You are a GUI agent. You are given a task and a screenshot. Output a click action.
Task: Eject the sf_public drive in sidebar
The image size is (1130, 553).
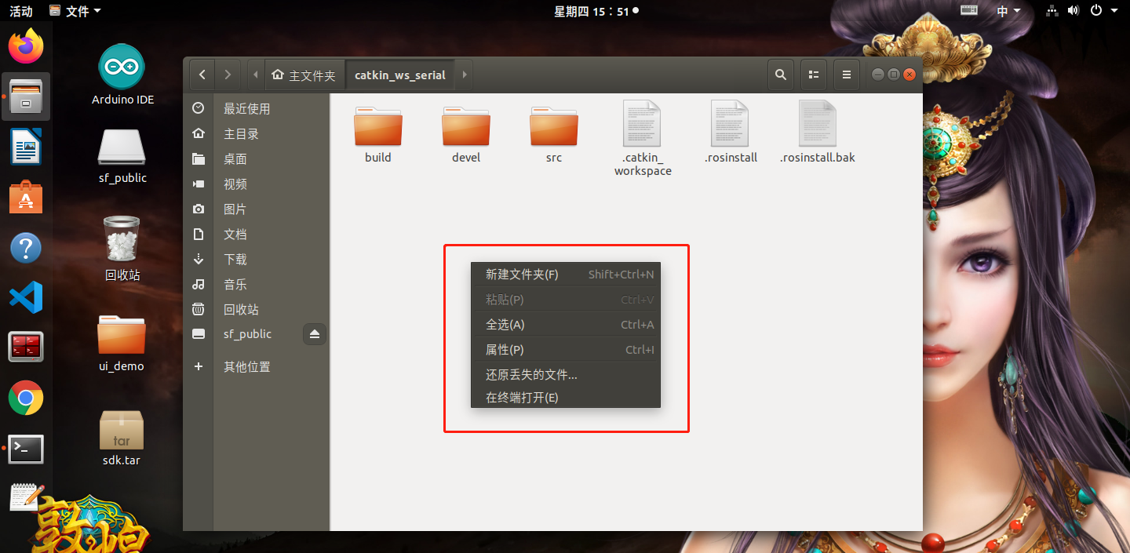click(x=315, y=334)
